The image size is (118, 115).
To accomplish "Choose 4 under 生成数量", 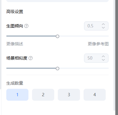I will (95, 95).
